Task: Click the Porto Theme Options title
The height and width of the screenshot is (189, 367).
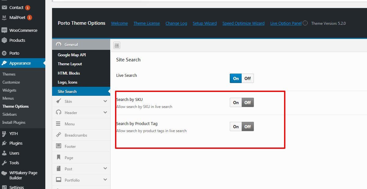Action: pyautogui.click(x=81, y=23)
